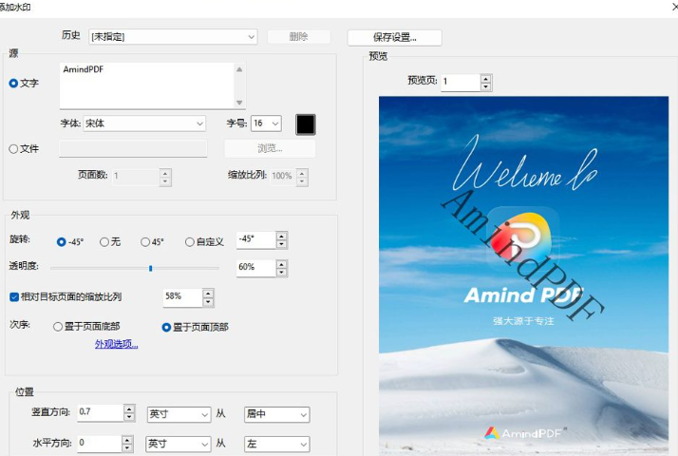Open the 水平方向 unit dropdown 英寸
Image resolution: width=678 pixels, height=456 pixels.
[x=179, y=444]
